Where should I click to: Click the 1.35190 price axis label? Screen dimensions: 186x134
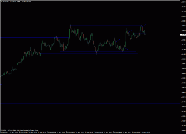(183, 49)
